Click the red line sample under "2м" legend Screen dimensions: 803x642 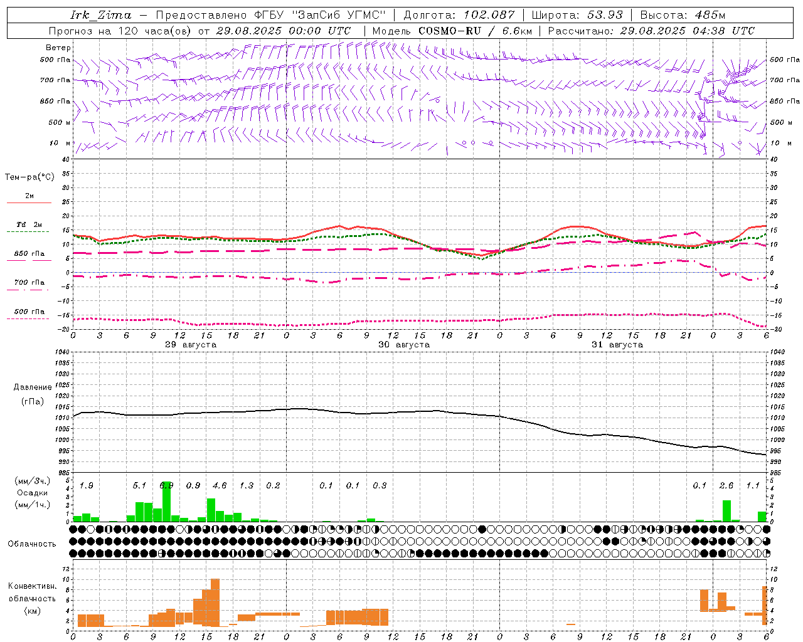[29, 203]
